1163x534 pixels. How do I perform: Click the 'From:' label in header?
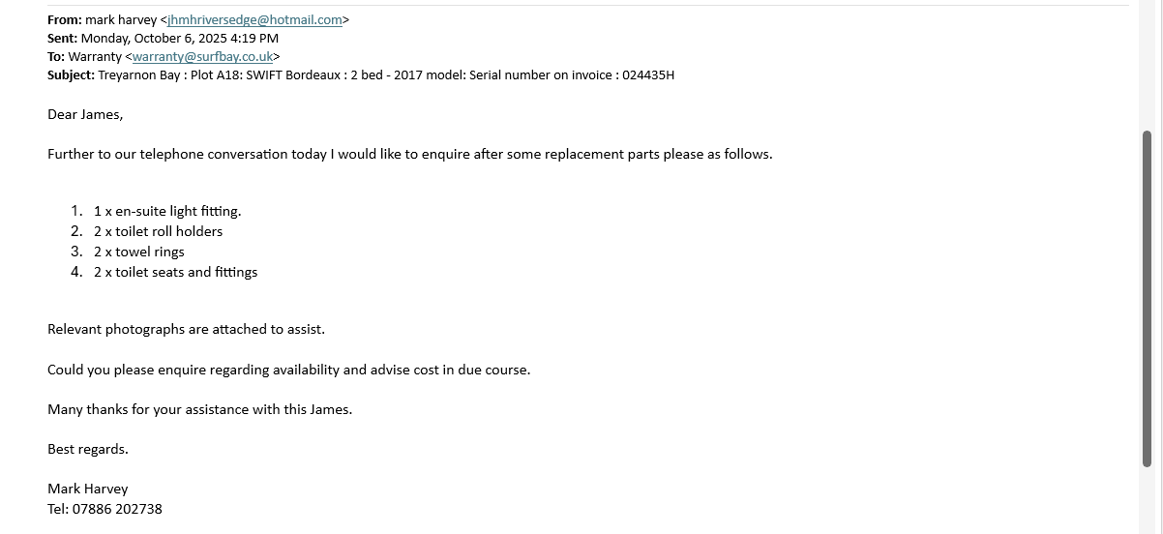click(65, 19)
